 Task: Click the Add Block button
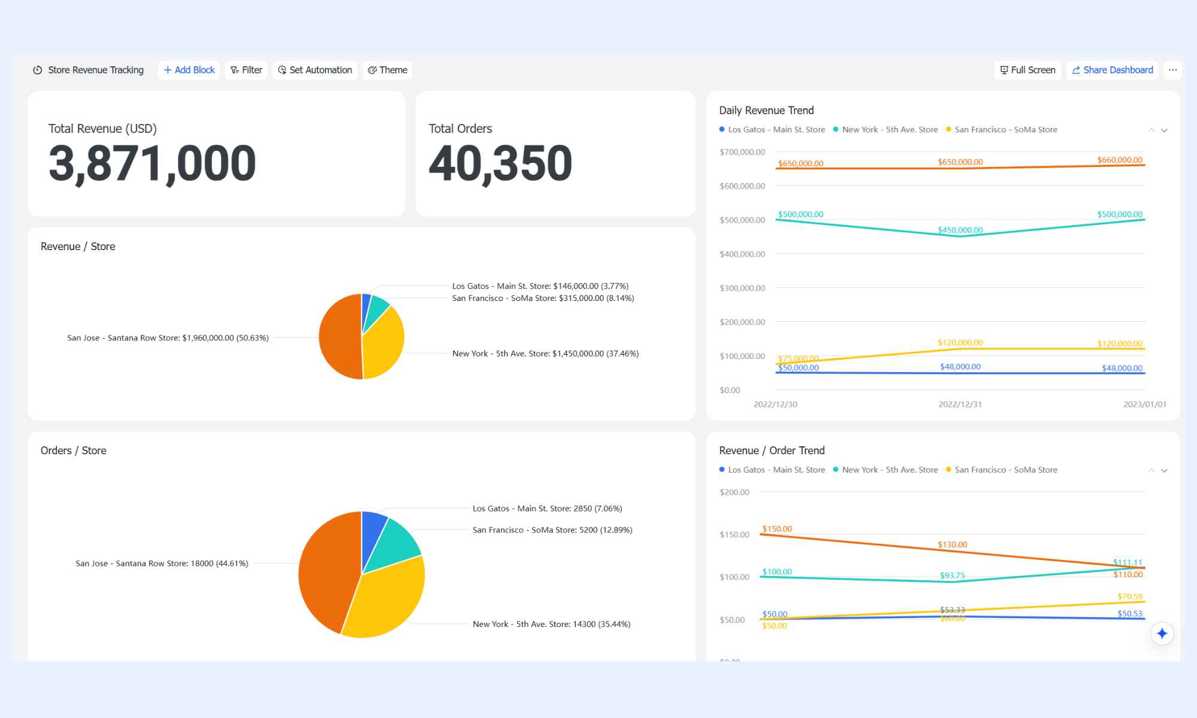click(x=189, y=70)
